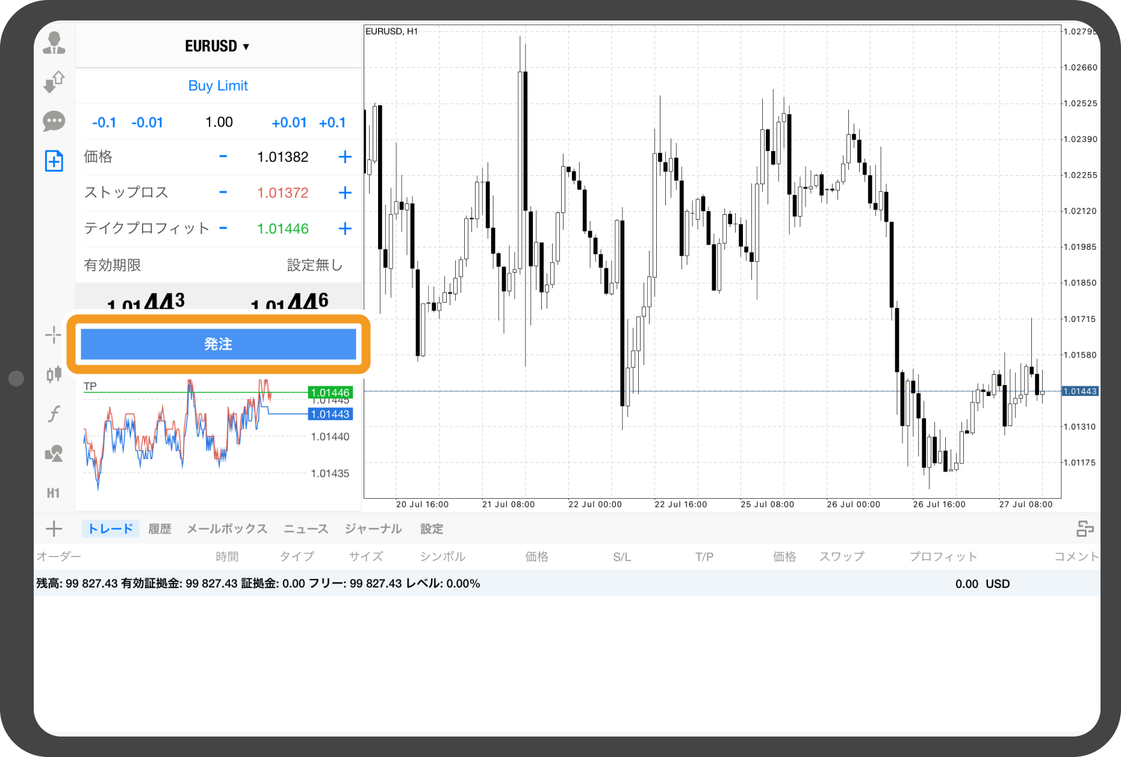Open the 有効期限 expiration setting

(x=219, y=265)
